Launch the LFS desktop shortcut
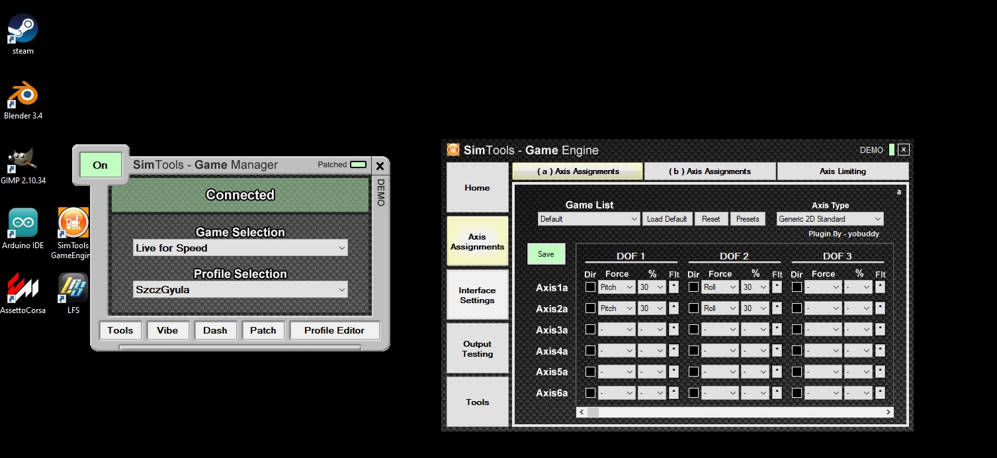The image size is (997, 458). [73, 293]
